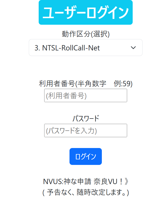Click the user number placeholder field
This screenshot has width=163, height=204.
86,95
